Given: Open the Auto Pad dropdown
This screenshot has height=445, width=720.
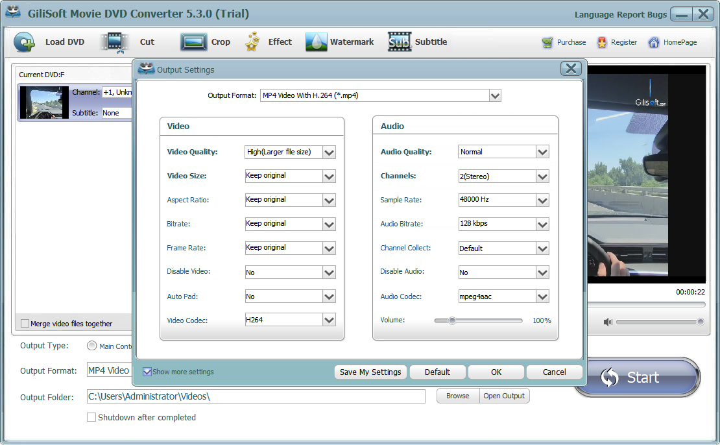Looking at the screenshot, I should pos(329,296).
